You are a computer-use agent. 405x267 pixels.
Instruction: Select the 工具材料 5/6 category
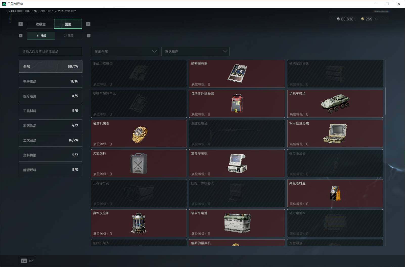(x=51, y=111)
